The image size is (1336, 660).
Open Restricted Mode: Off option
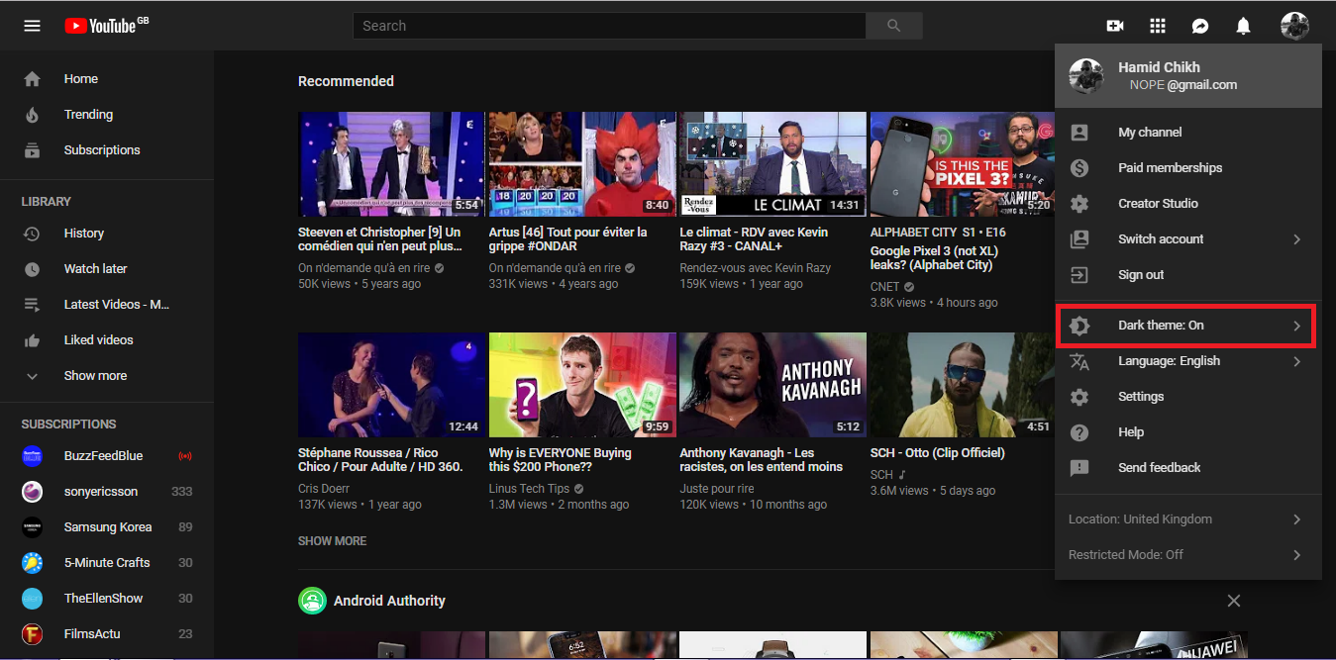tap(1186, 555)
